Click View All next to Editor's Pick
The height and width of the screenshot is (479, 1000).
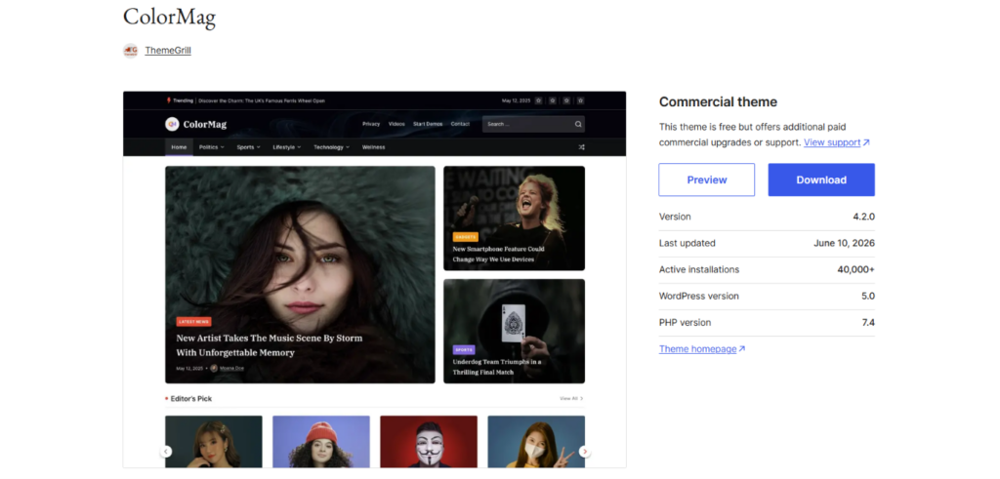571,399
